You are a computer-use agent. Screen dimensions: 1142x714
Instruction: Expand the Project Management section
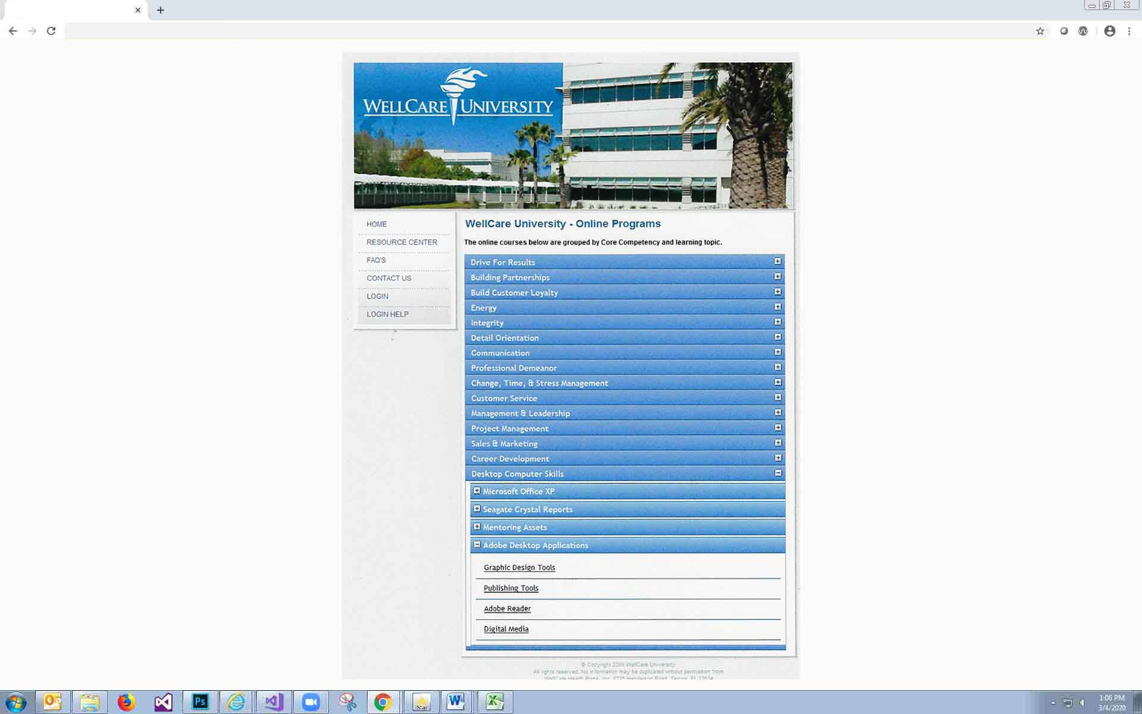click(x=777, y=428)
